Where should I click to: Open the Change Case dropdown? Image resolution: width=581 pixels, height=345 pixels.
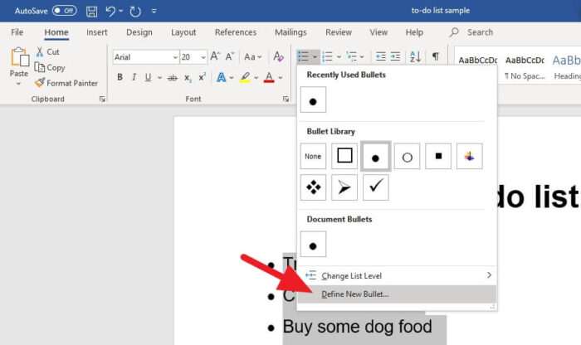(252, 57)
